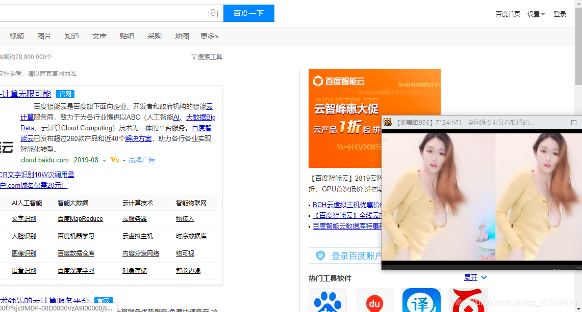Maximize the 燃舞蹈993 popup window
This screenshot has height=312, width=582.
(x=574, y=123)
